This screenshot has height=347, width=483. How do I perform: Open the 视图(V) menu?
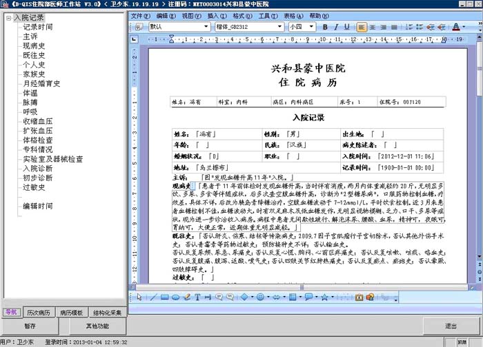click(x=192, y=16)
